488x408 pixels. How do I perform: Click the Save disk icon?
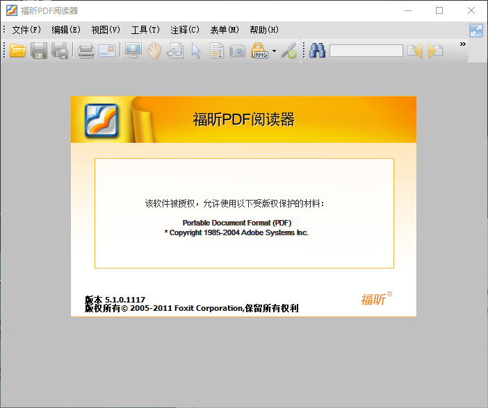point(39,51)
